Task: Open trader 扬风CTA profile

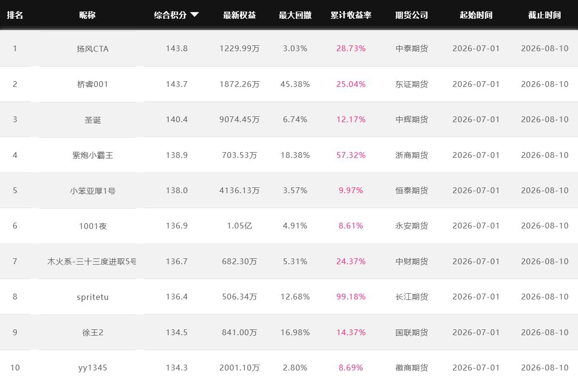Action: (92, 49)
